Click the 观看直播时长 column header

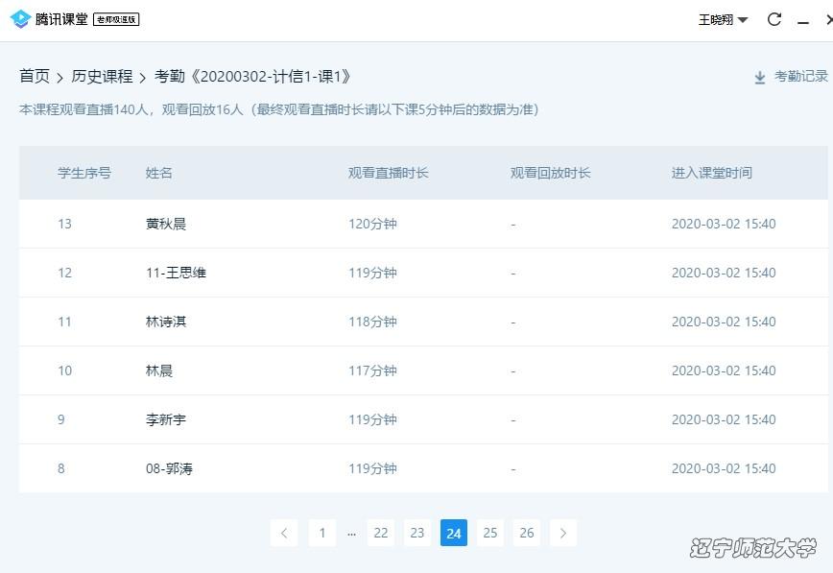point(388,173)
